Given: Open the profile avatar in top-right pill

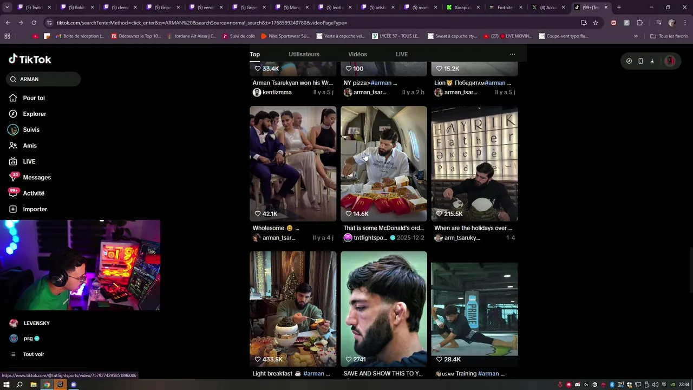Looking at the screenshot, I should pyautogui.click(x=670, y=61).
